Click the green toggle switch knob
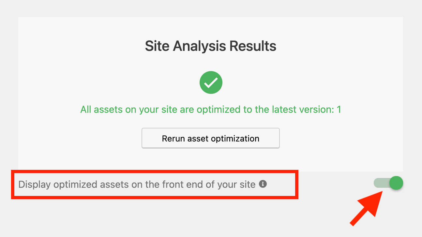Image resolution: width=422 pixels, height=237 pixels. coord(396,183)
